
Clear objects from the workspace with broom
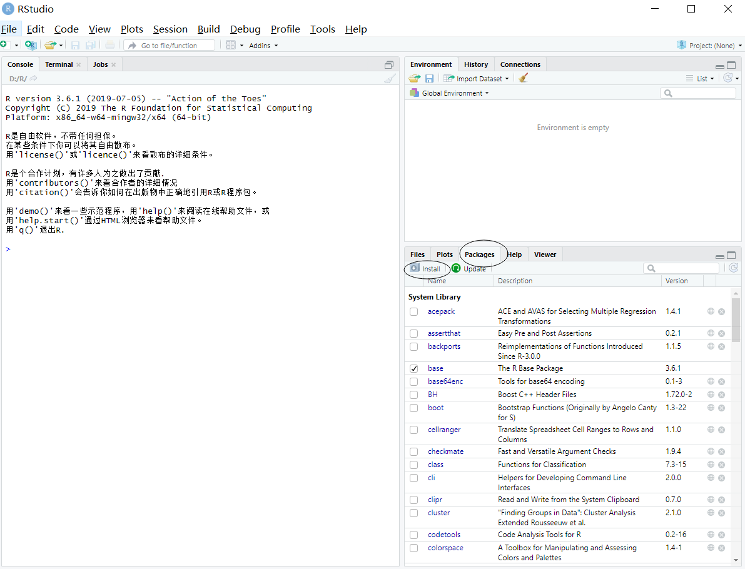coord(523,78)
